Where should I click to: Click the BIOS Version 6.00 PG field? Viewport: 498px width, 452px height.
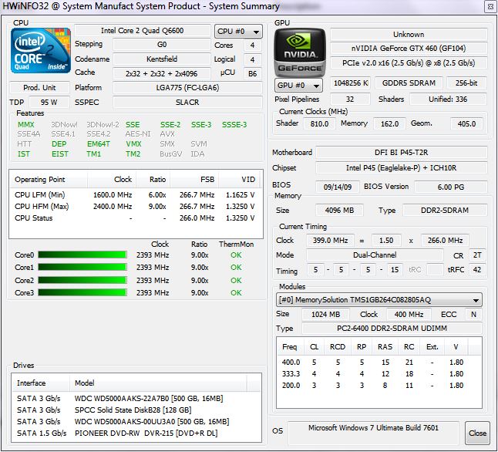pyautogui.click(x=451, y=187)
